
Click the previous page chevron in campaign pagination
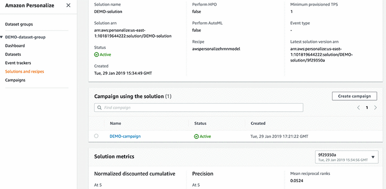358,107
